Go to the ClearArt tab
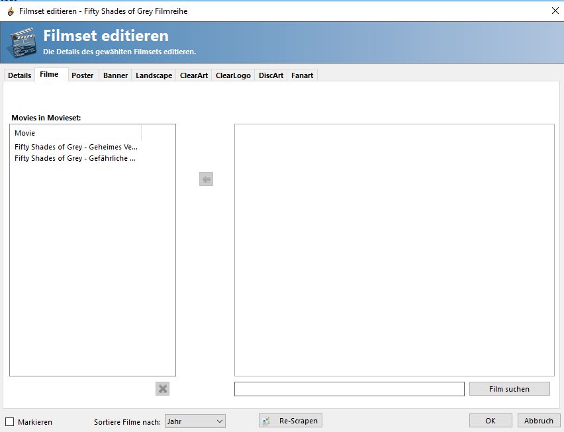Viewport: 564px width, 432px height. click(194, 75)
